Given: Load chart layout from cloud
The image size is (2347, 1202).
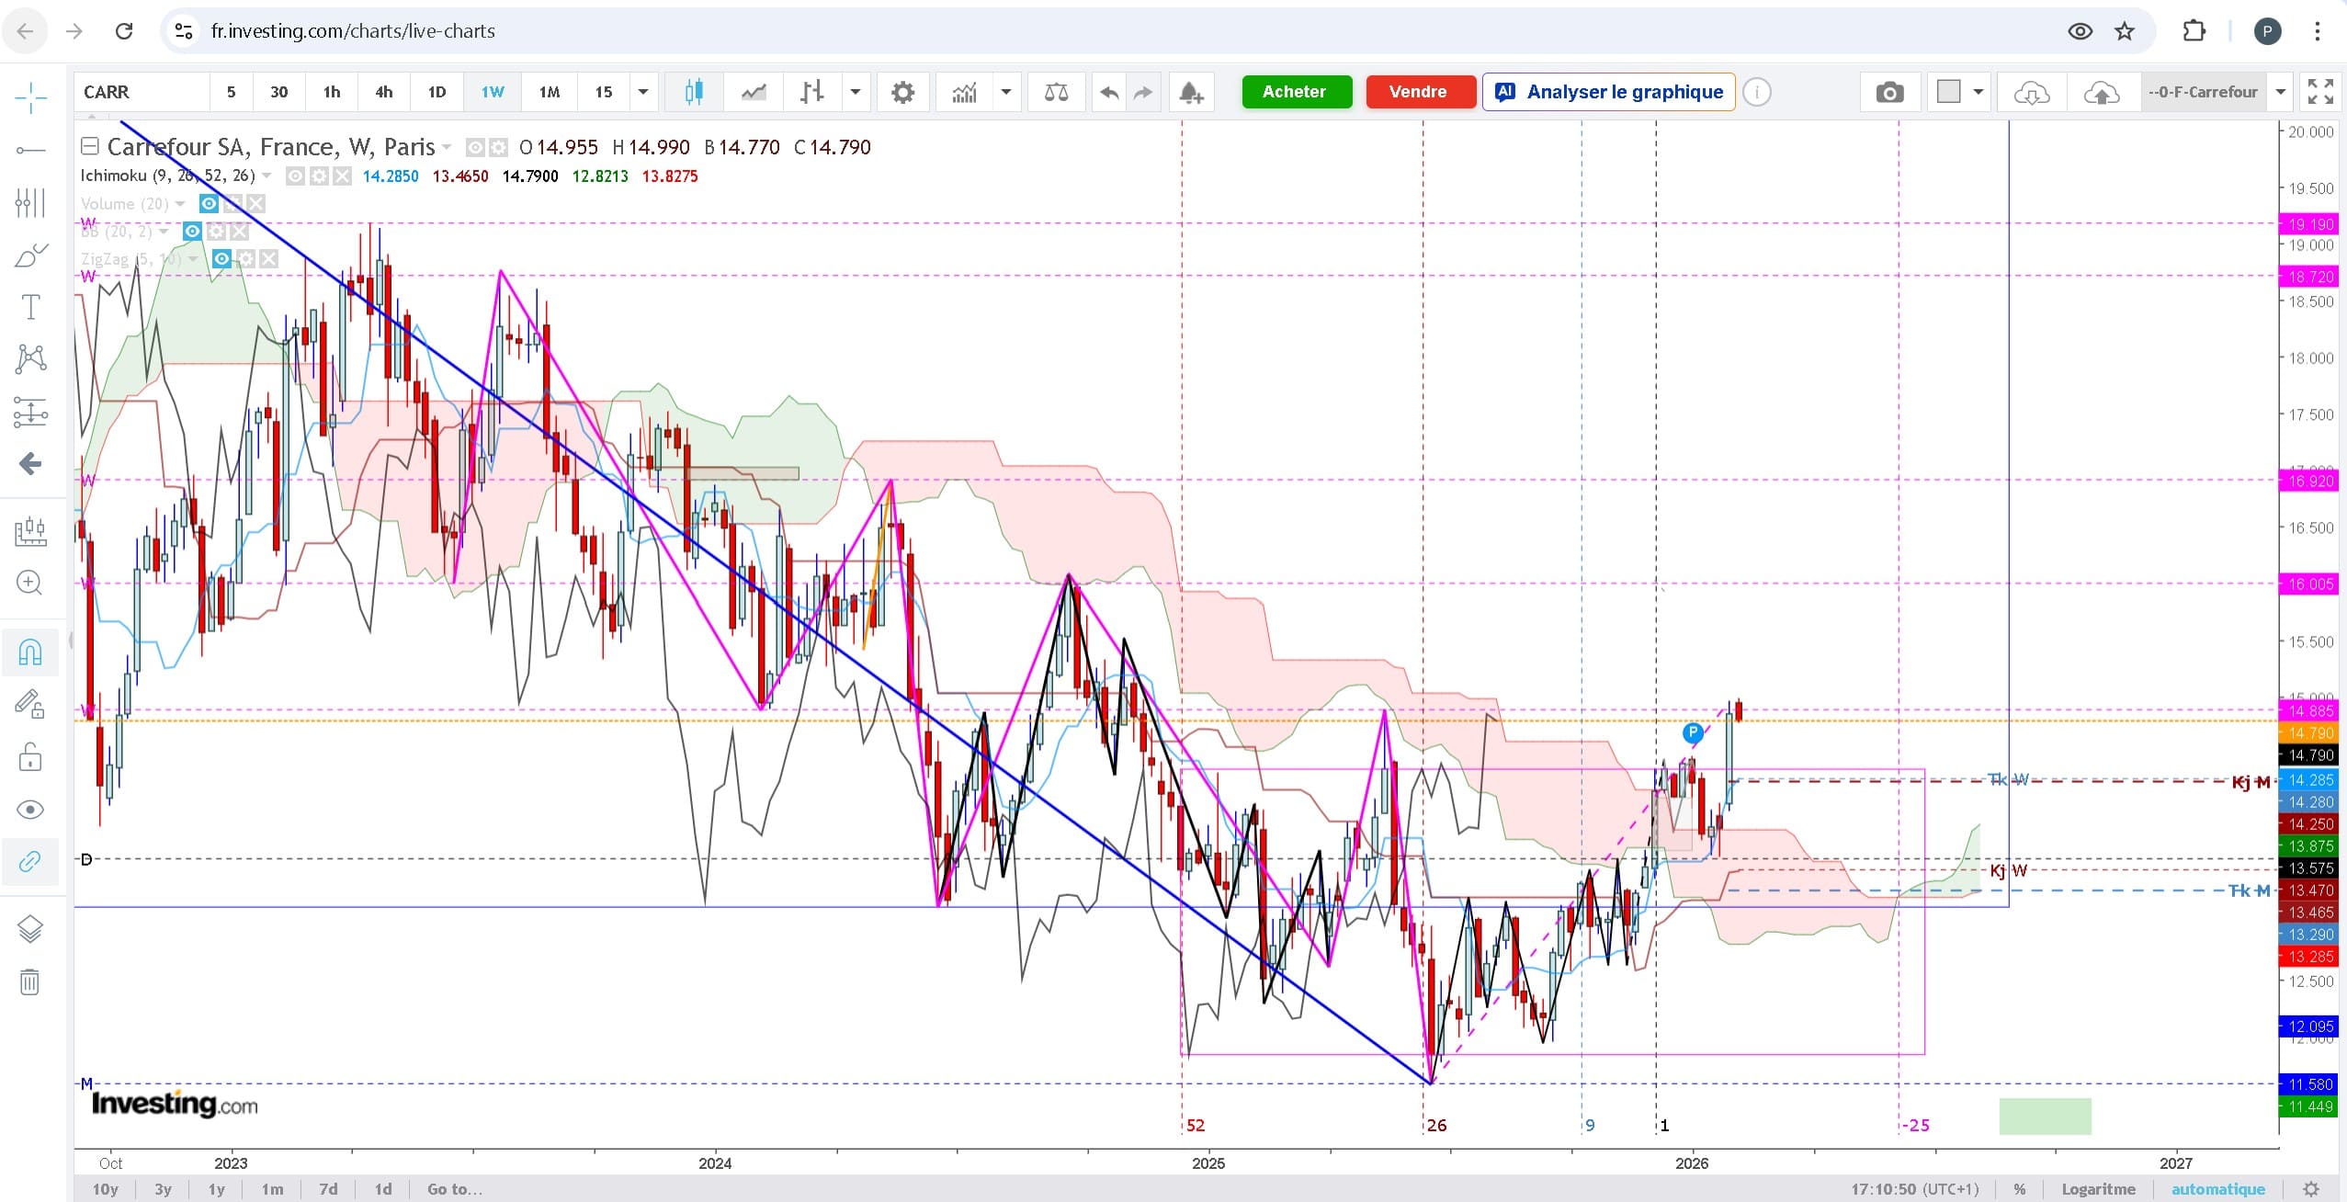Looking at the screenshot, I should 2032,92.
